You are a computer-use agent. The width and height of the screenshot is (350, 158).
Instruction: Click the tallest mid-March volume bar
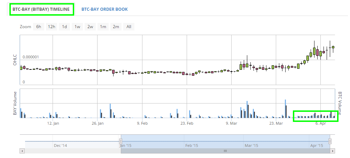pos(247,109)
